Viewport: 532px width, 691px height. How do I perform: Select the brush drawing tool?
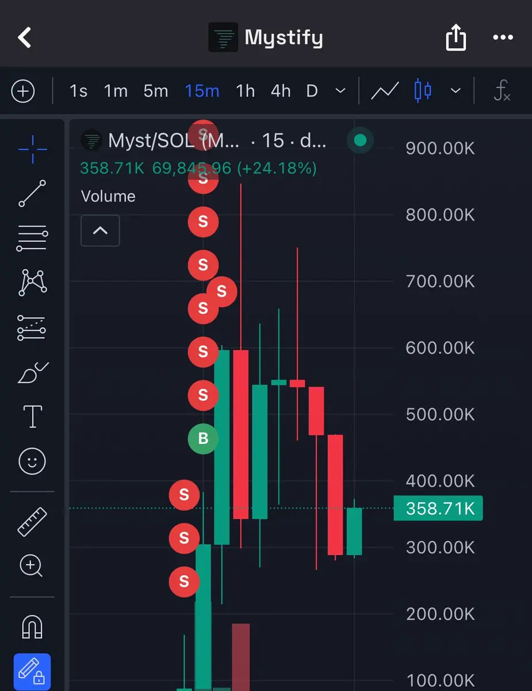point(33,373)
